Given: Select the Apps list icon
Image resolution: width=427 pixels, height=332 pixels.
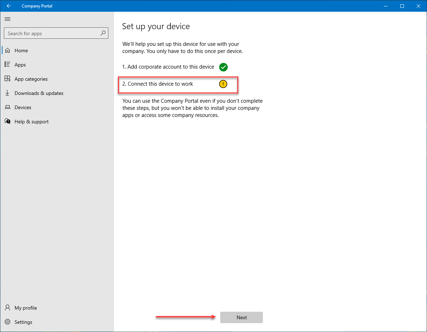Looking at the screenshot, I should (7, 65).
